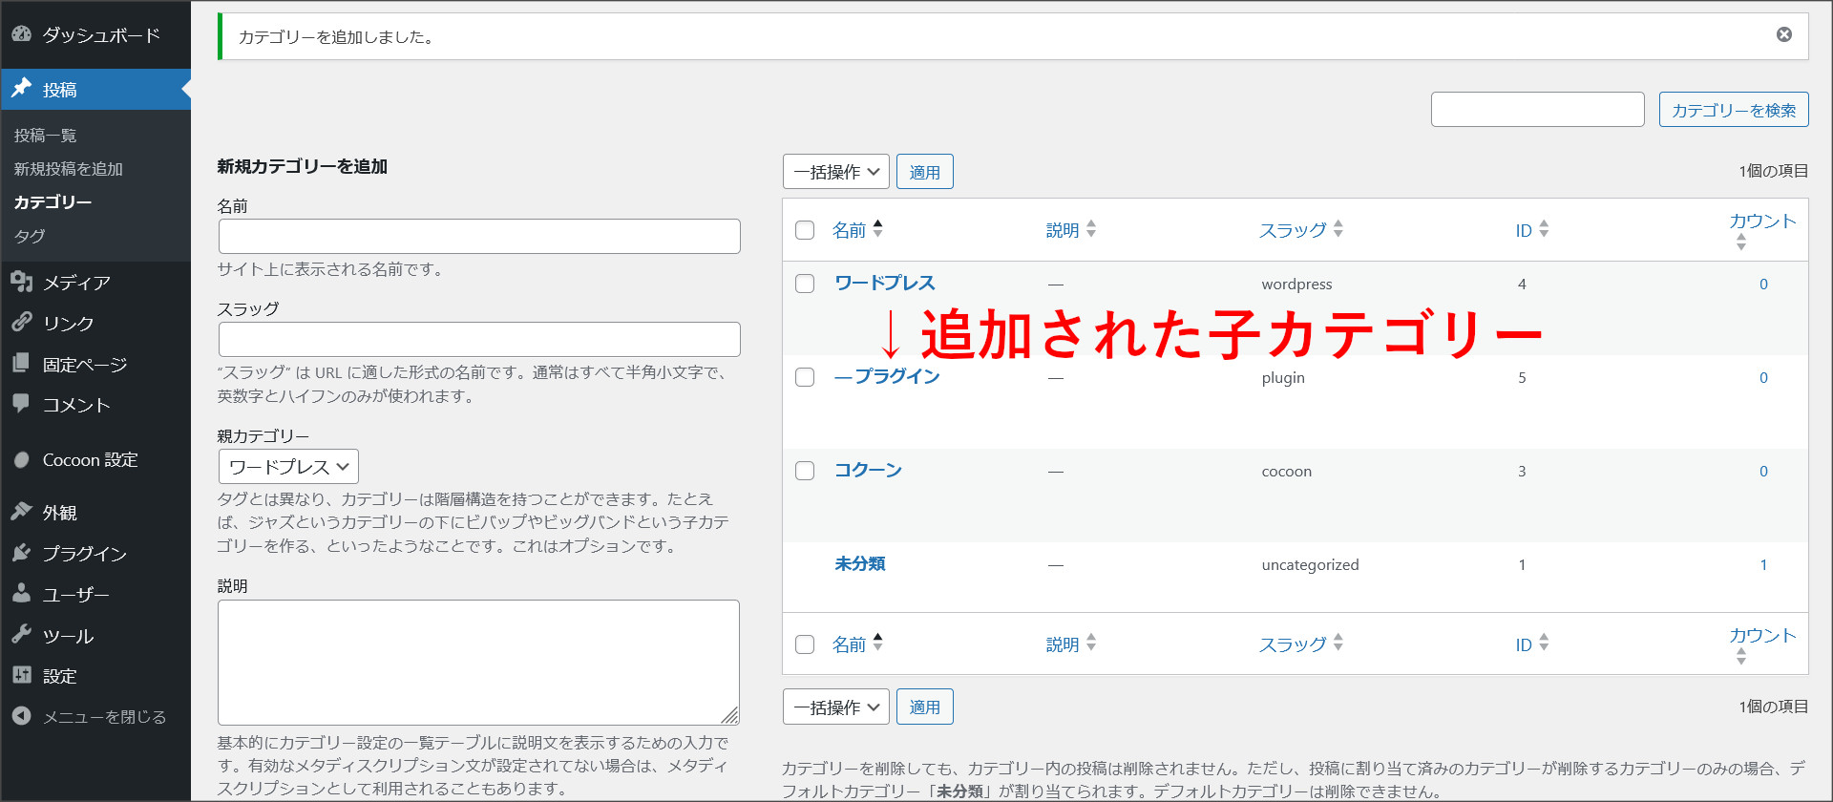
Task: Click the plugin slug cell
Action: click(1282, 378)
